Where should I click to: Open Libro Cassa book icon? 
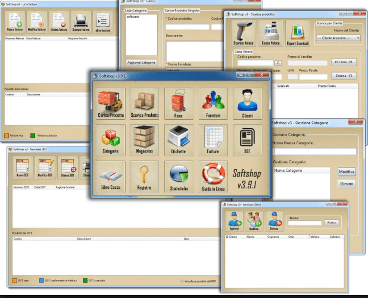(111, 176)
